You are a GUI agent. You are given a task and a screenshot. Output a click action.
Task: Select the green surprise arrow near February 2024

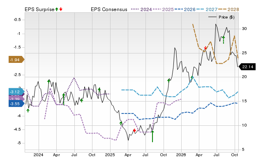48,81
